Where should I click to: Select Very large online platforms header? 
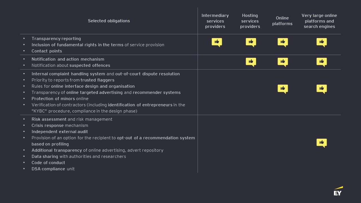pos(319,21)
